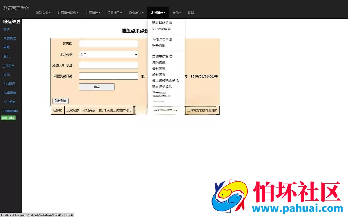Click the 确定 button
The height and width of the screenshot is (217, 348).
click(97, 87)
